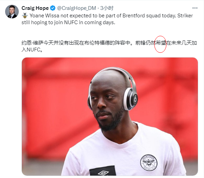Click the Brentford crest on the shirt

[149, 163]
